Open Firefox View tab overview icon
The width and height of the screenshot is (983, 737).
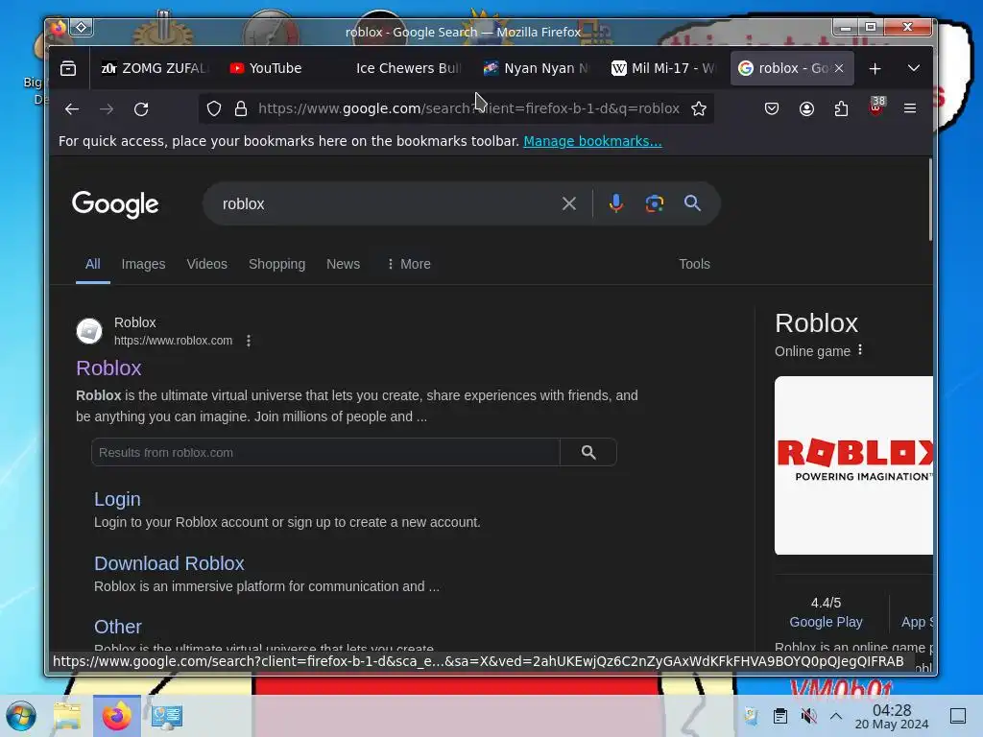click(x=68, y=68)
